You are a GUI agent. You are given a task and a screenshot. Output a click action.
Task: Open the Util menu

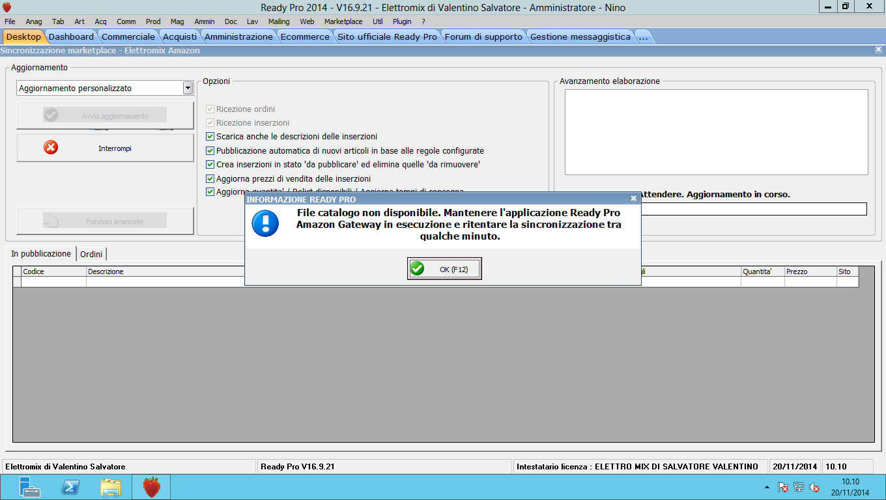(378, 21)
